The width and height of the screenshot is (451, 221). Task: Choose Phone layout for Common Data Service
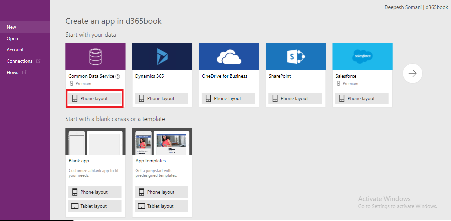95,98
